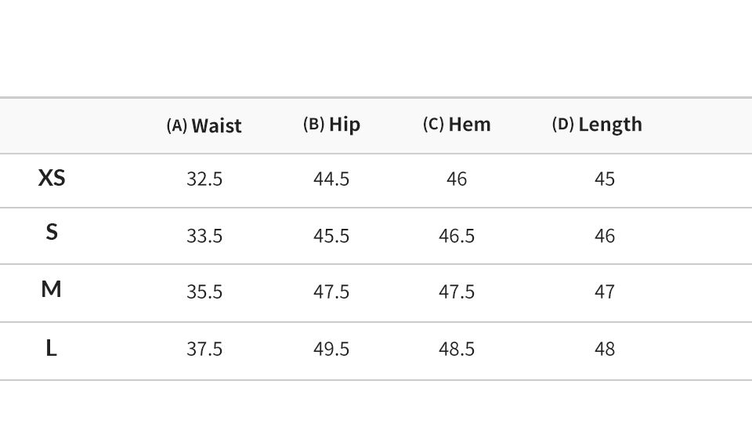
Task: Select the S size row label
Action: tap(52, 232)
